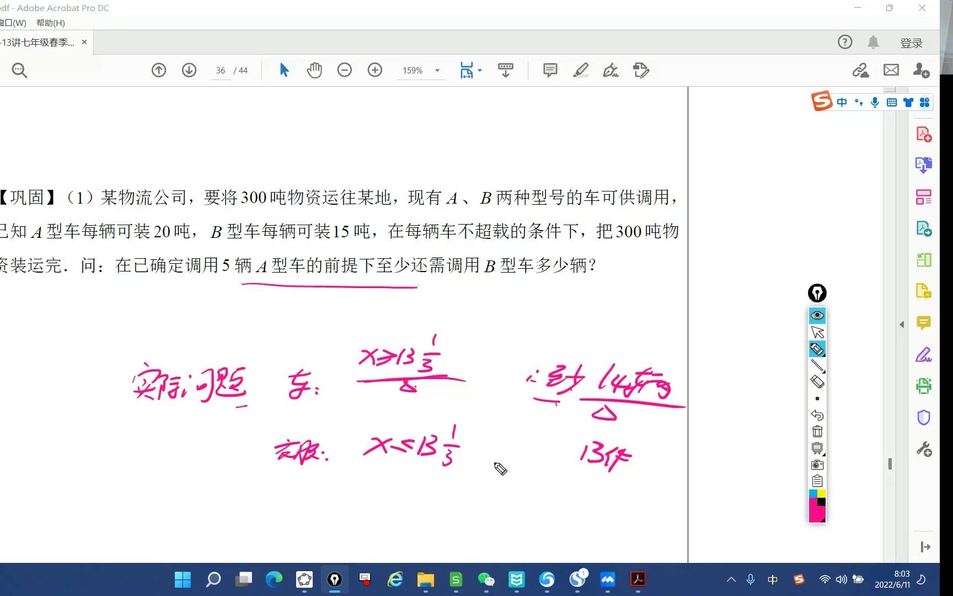Open the 帮助(H) menu
953x596 pixels.
pos(51,23)
